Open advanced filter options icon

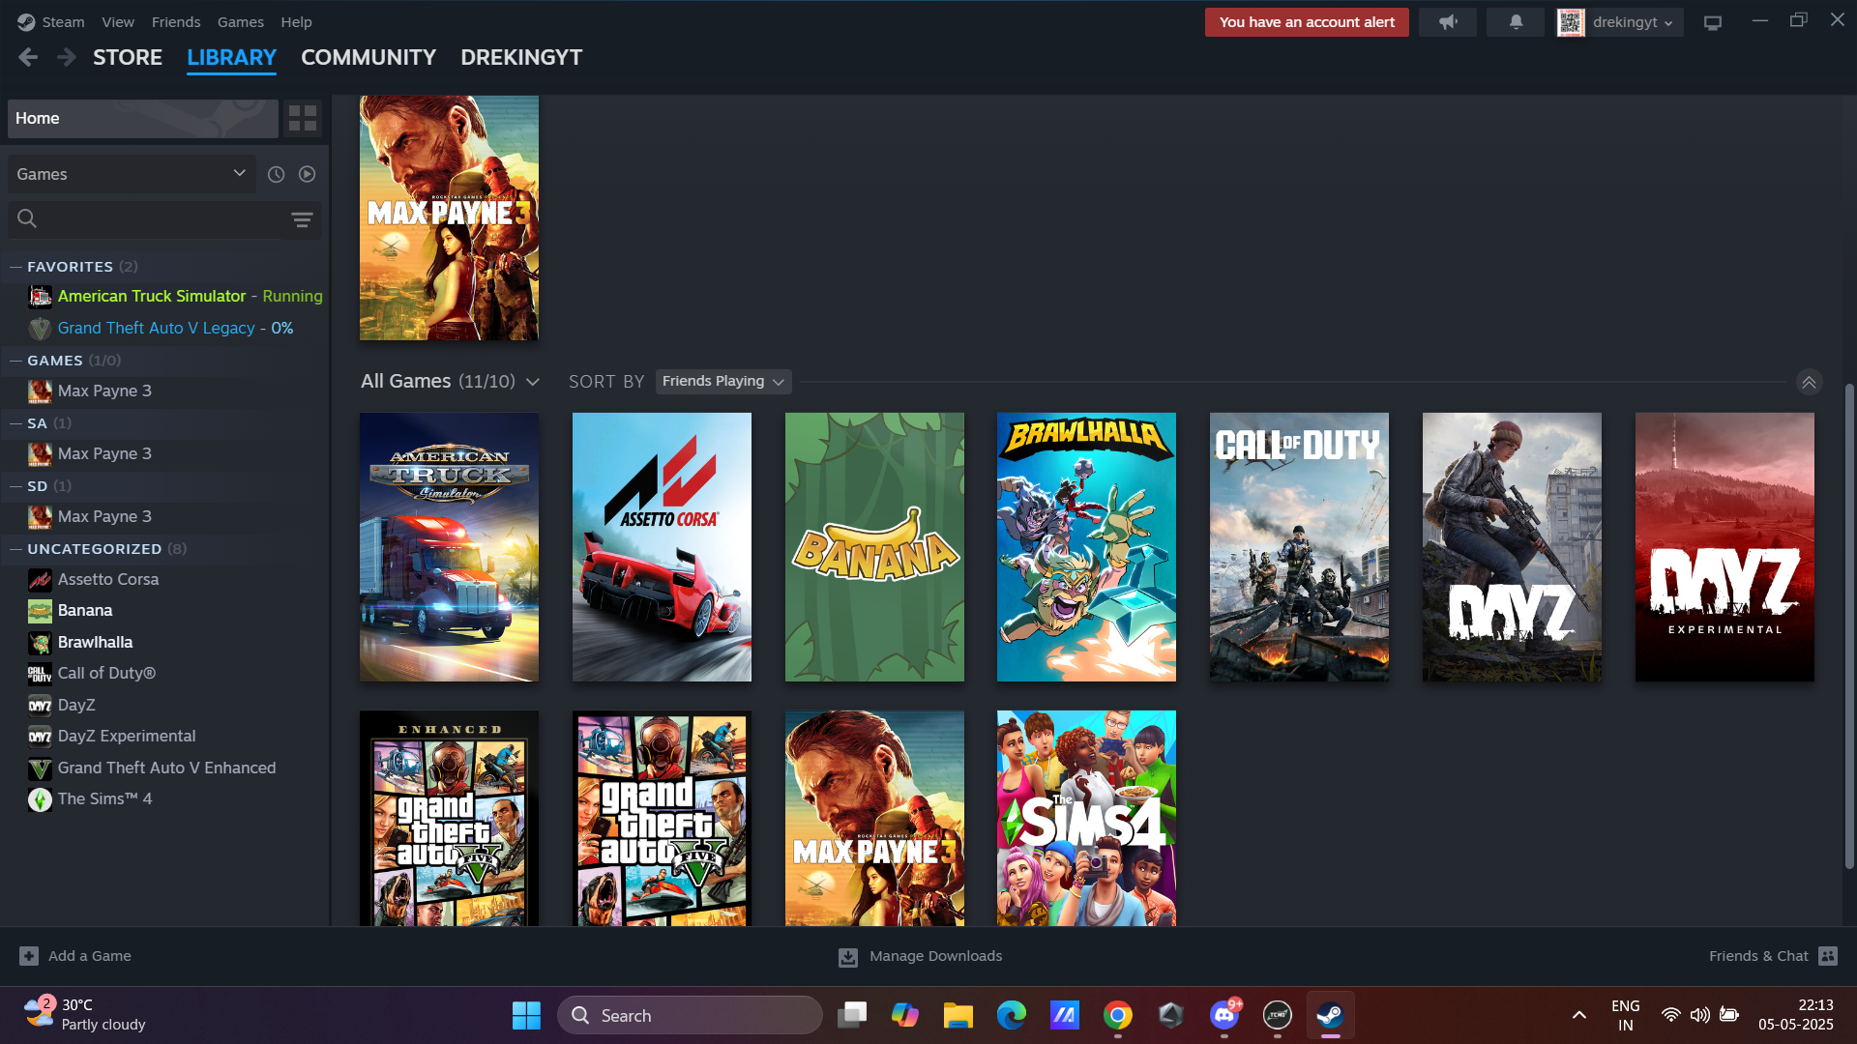pyautogui.click(x=302, y=219)
